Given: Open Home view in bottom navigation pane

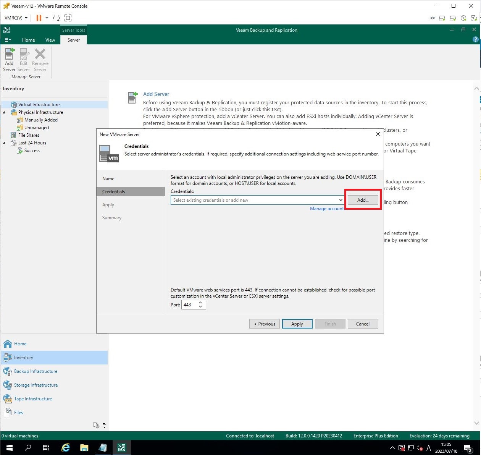Looking at the screenshot, I should pyautogui.click(x=54, y=344).
